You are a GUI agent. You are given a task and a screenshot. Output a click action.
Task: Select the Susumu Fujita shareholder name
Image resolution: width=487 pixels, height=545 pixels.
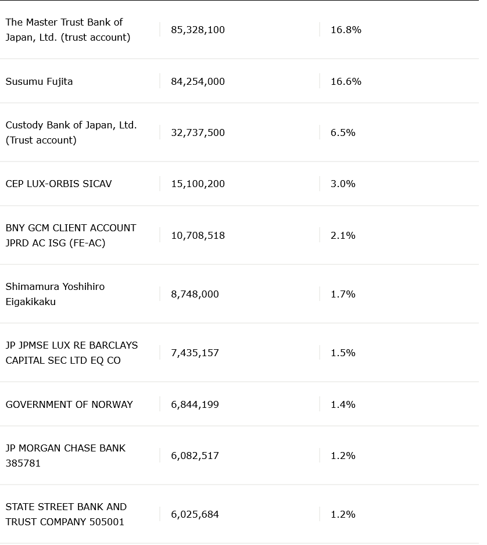point(40,81)
